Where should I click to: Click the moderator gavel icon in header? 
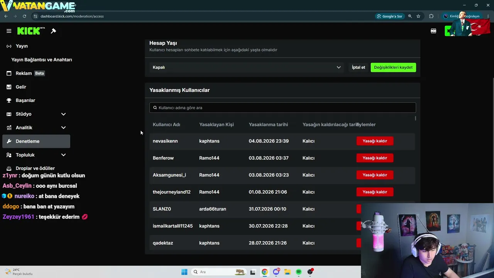pyautogui.click(x=54, y=31)
